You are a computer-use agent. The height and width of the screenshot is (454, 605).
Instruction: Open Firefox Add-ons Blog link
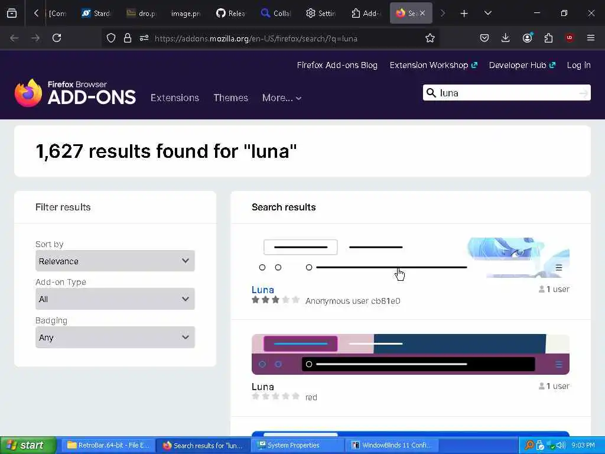[x=337, y=65]
